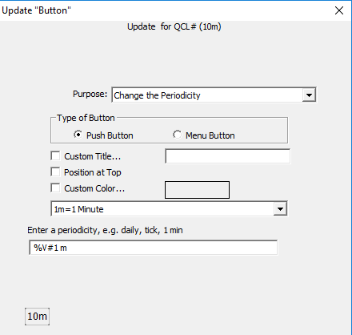Tick the Custom Color checkbox
This screenshot has width=352, height=335.
tap(55, 188)
